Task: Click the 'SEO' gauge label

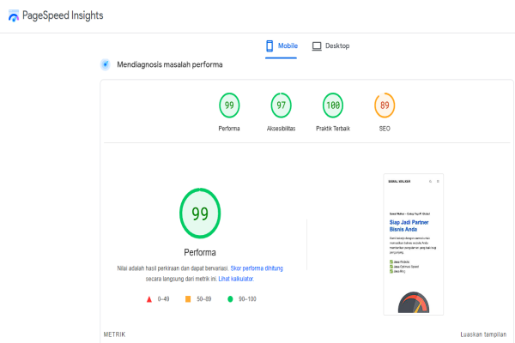Action: click(385, 129)
